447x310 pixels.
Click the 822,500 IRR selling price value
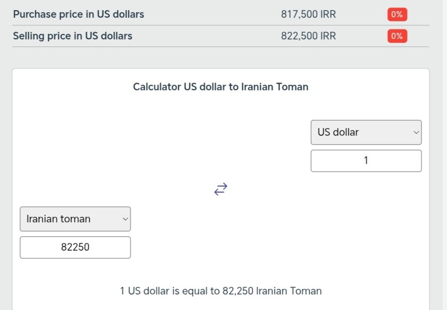pos(308,36)
